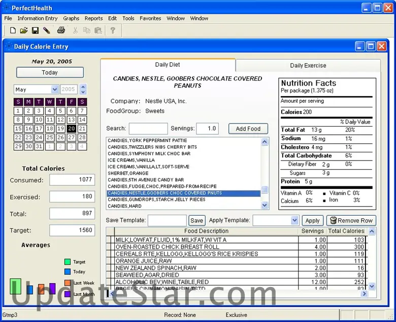Click the Servings column header in table
Viewport: 396px width, 322px height.
pyautogui.click(x=312, y=231)
